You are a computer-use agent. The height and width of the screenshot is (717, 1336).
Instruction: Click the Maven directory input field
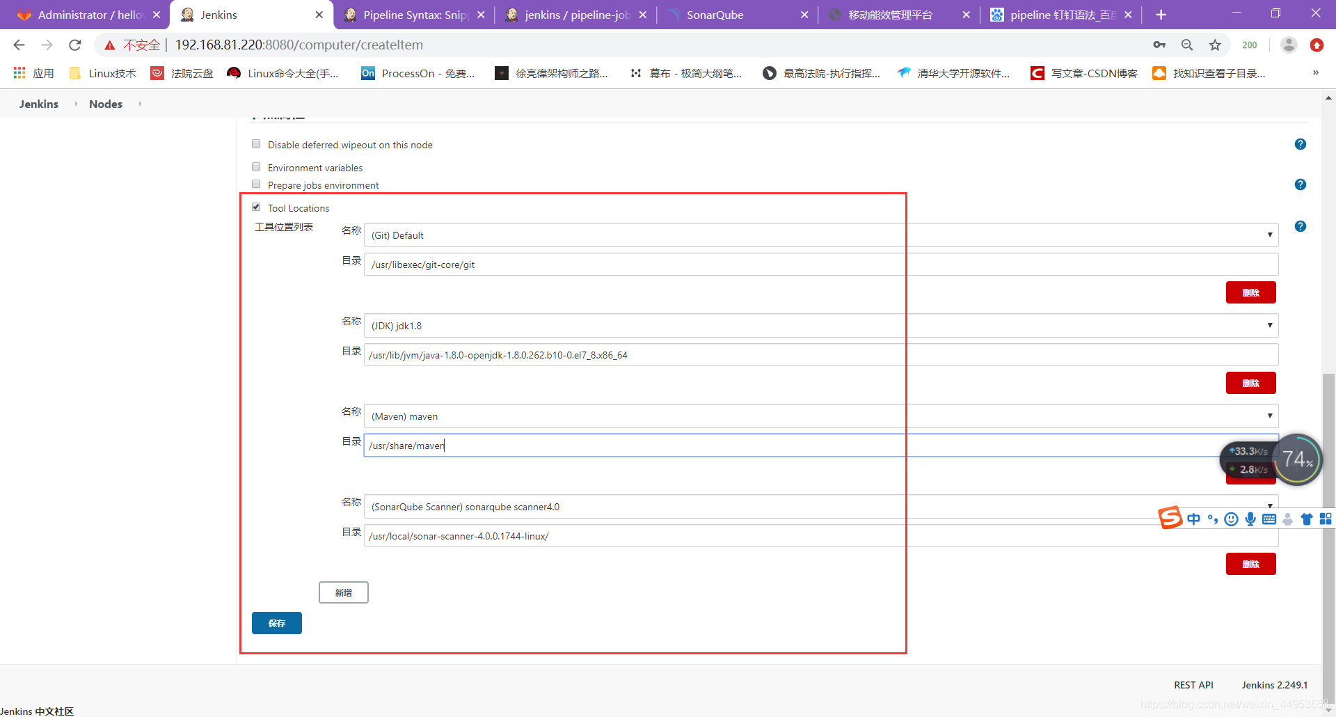click(x=821, y=446)
